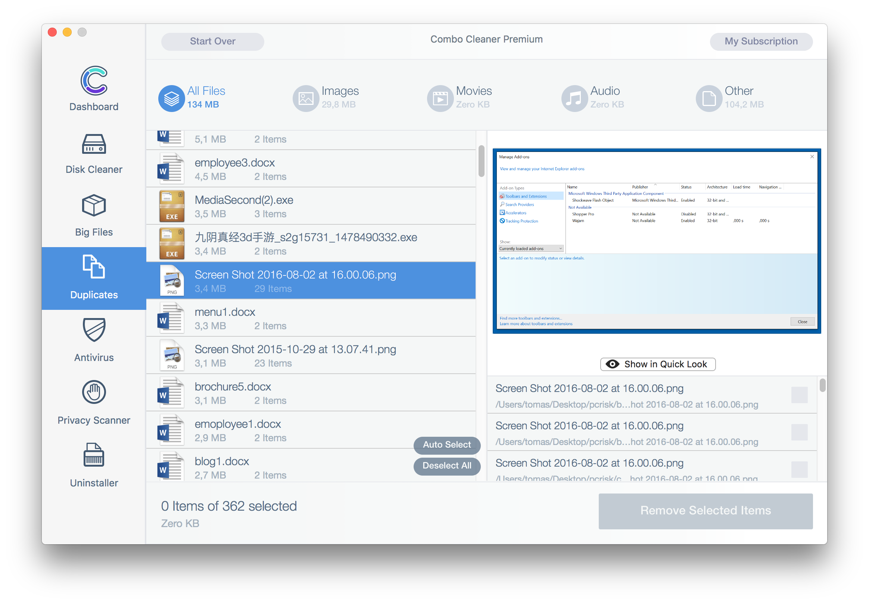Select employee3.docx row
Image resolution: width=869 pixels, height=604 pixels.
tap(311, 168)
